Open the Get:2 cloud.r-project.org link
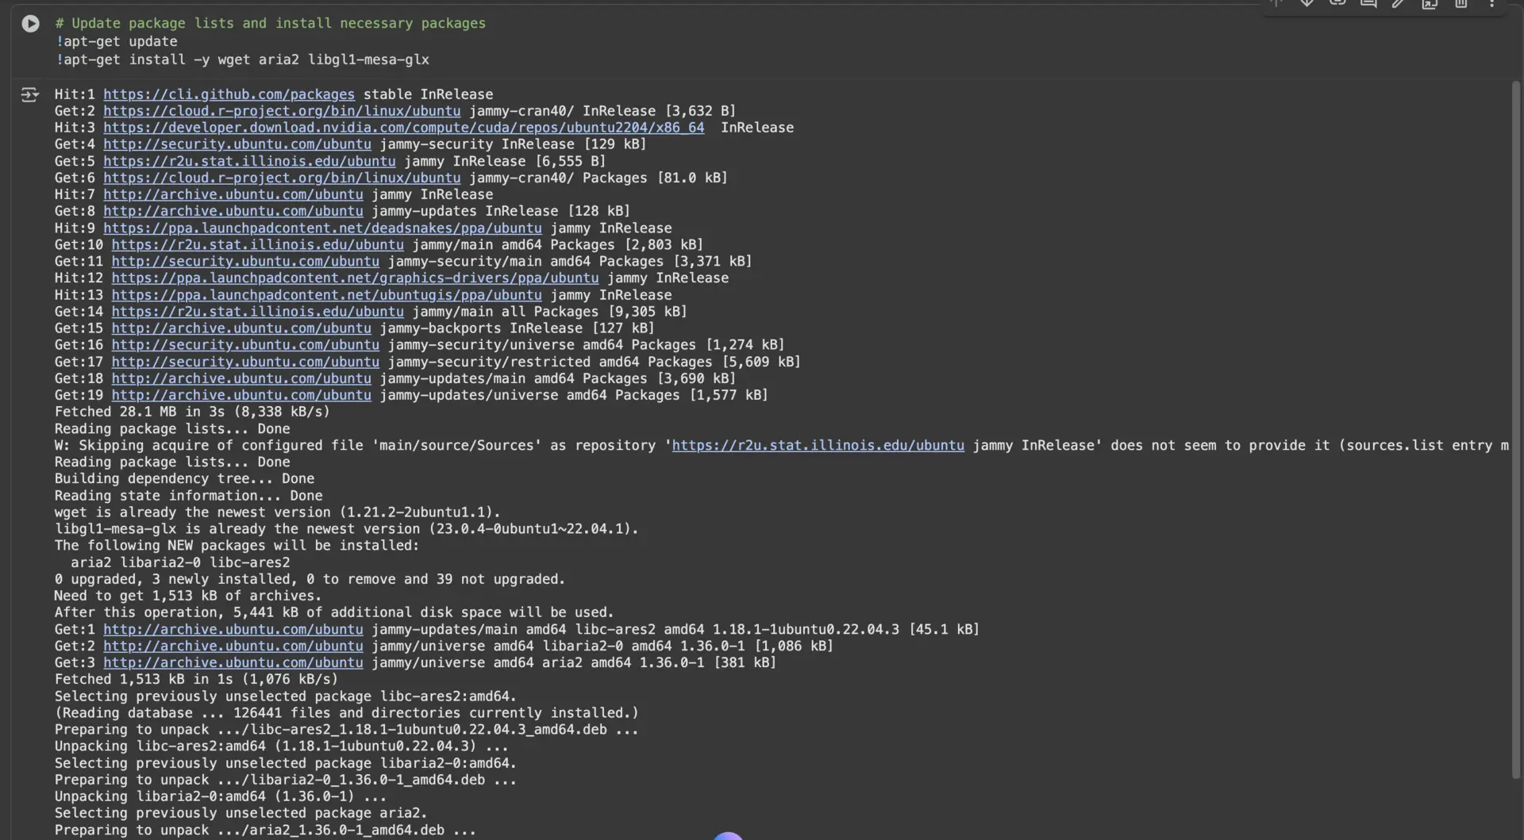The image size is (1524, 840). tap(282, 111)
